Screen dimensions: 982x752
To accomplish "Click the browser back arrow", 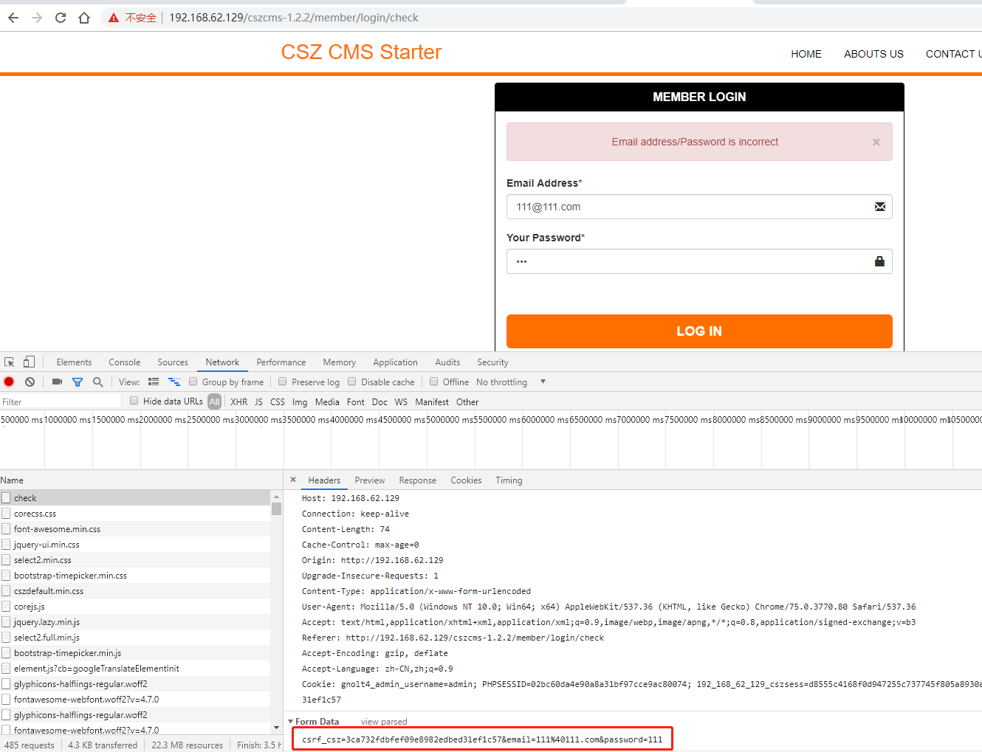I will pos(13,18).
